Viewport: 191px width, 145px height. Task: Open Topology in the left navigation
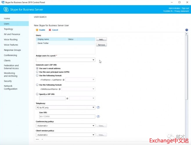8,29
